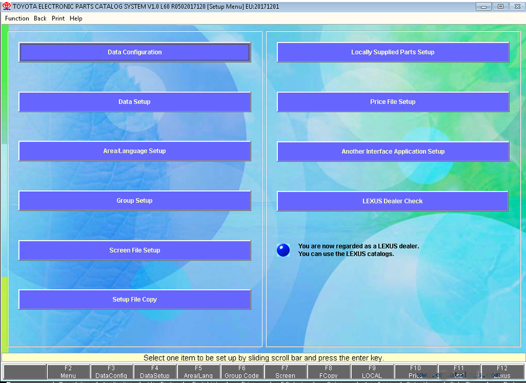The width and height of the screenshot is (526, 383).
Task: Select Area/Language Setup
Action: click(135, 151)
